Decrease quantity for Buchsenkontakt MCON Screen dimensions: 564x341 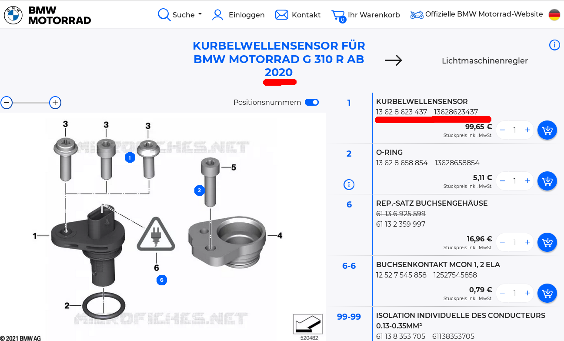502,293
